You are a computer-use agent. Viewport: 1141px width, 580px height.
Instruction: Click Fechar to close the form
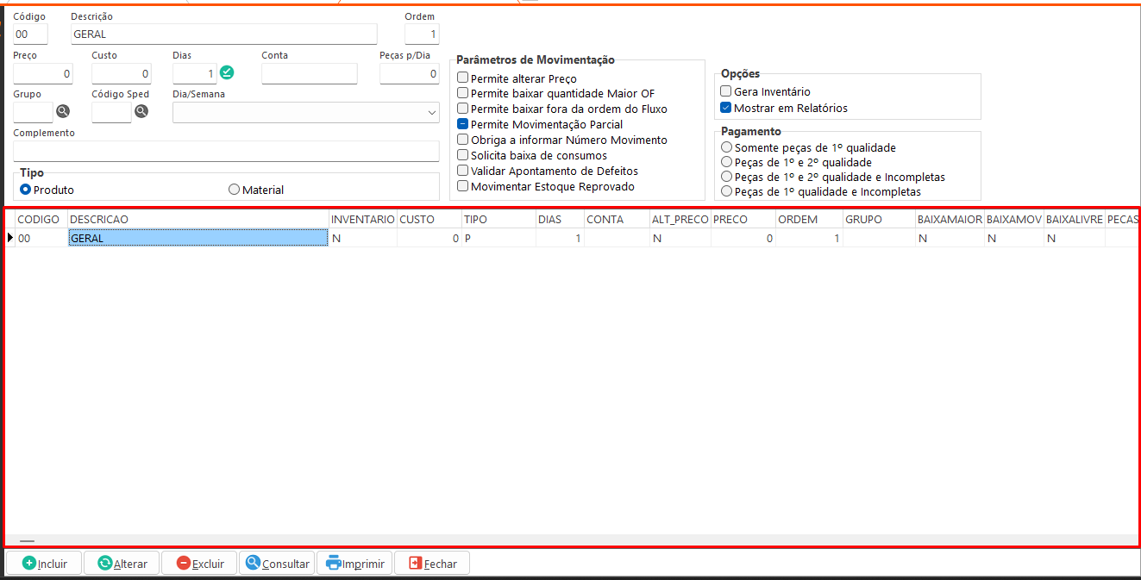(432, 564)
